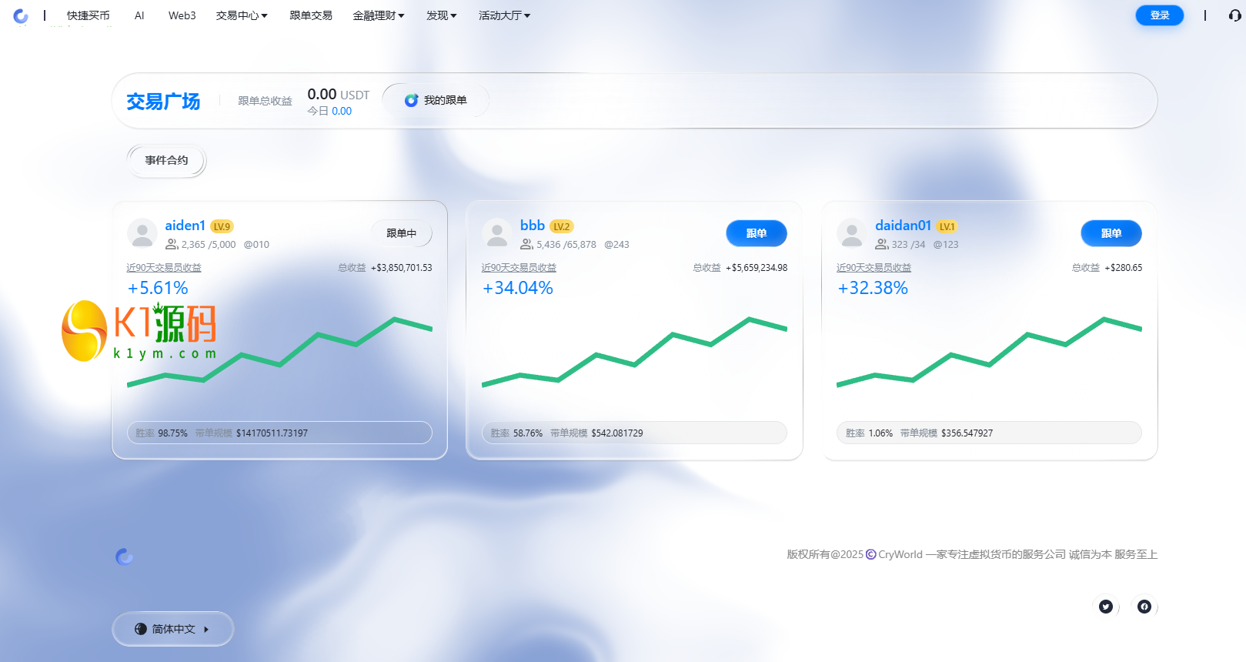Expand the 金融理财 dropdown menu
This screenshot has width=1246, height=662.
click(379, 15)
